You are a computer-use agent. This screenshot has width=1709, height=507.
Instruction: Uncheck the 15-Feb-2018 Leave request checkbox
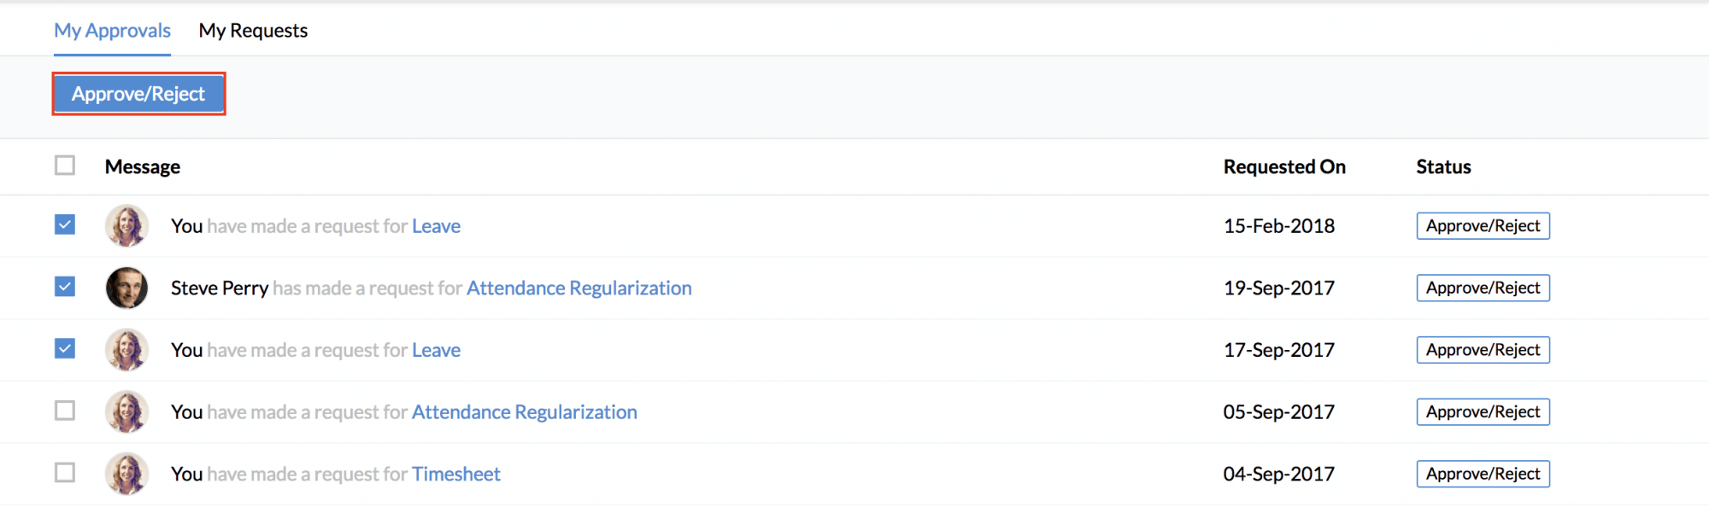click(x=65, y=224)
